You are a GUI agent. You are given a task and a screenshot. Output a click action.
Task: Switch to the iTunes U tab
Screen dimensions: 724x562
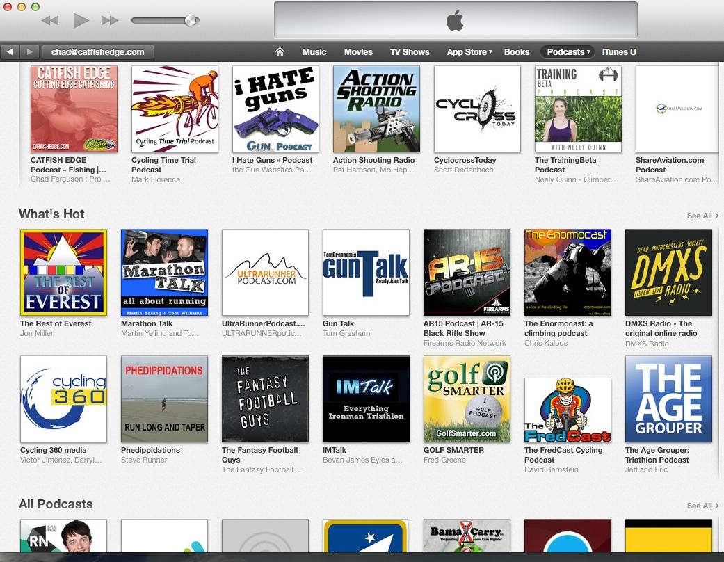tap(619, 52)
